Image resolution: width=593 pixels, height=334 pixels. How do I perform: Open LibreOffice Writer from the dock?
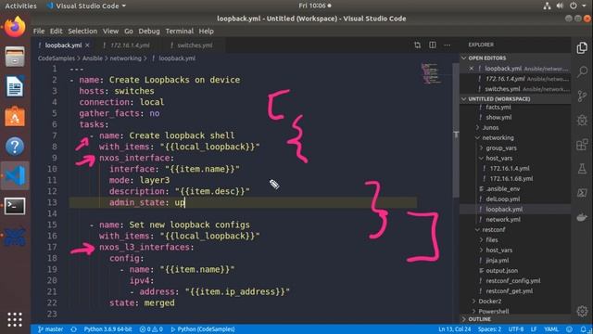coord(15,86)
